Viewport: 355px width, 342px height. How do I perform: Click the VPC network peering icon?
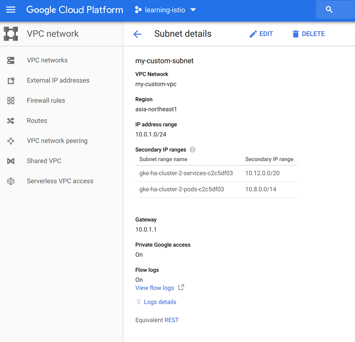pyautogui.click(x=11, y=141)
